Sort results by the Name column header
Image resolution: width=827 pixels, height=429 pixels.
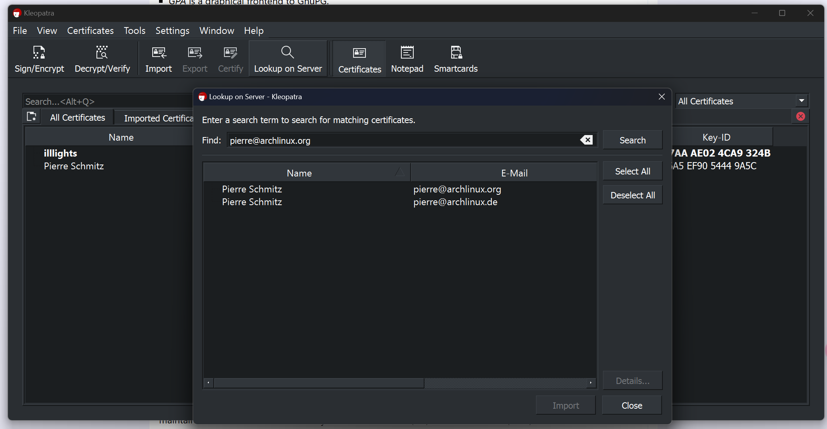point(299,173)
